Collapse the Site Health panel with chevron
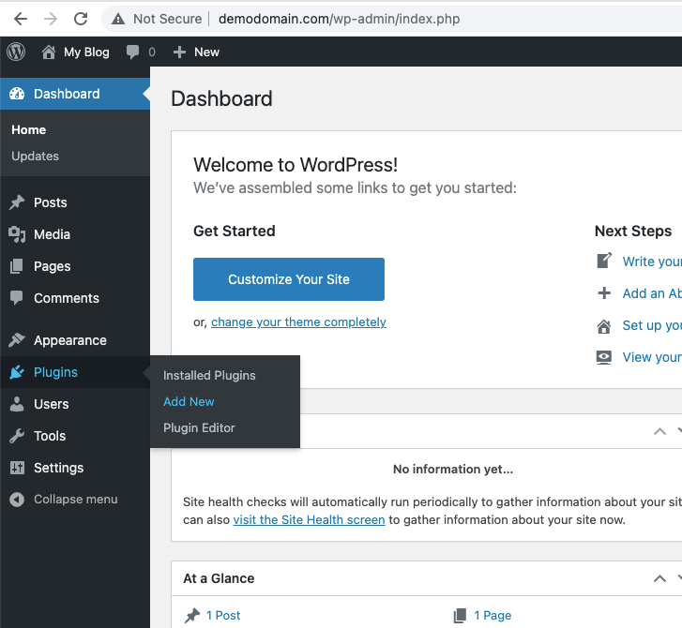Image resolution: width=682 pixels, height=628 pixels. [659, 431]
